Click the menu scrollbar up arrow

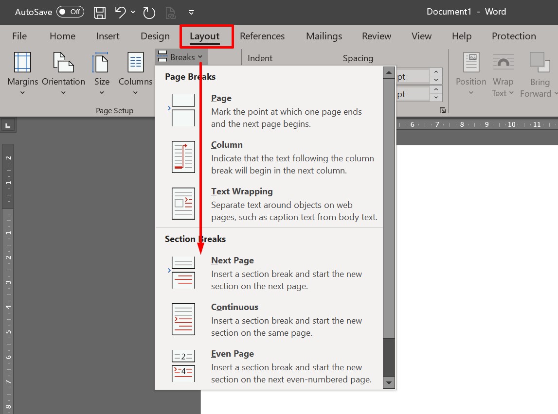coord(389,73)
